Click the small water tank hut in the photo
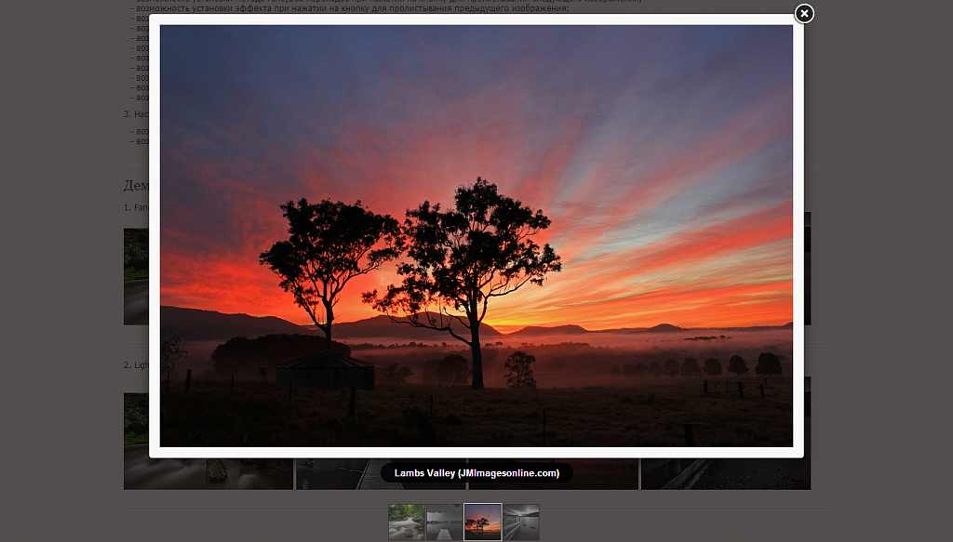 [326, 370]
